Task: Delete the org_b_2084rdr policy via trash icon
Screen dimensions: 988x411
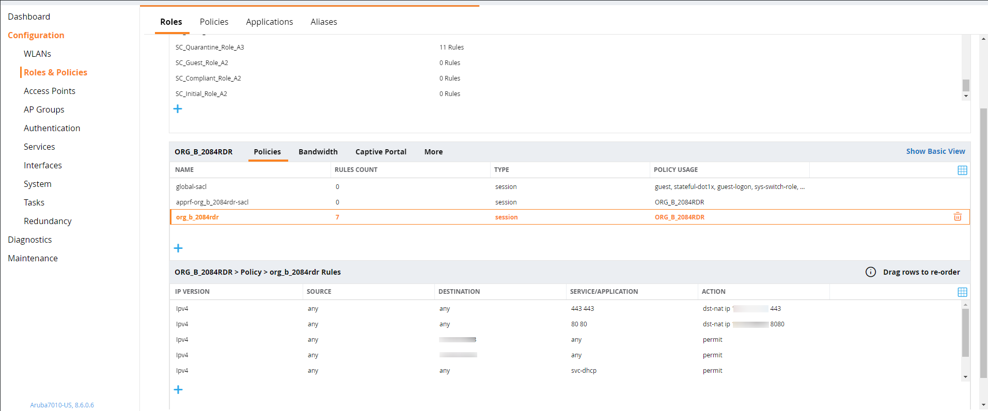Action: (957, 217)
